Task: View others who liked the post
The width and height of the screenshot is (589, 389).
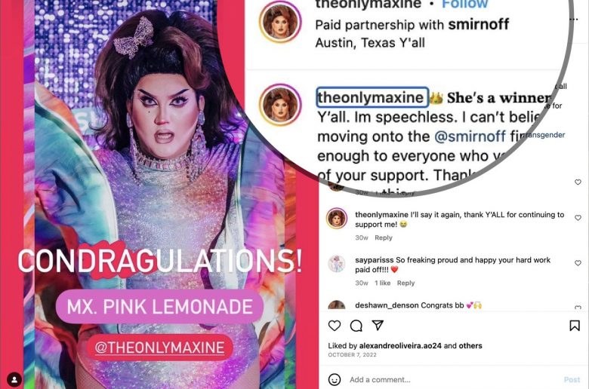Action: tap(470, 345)
